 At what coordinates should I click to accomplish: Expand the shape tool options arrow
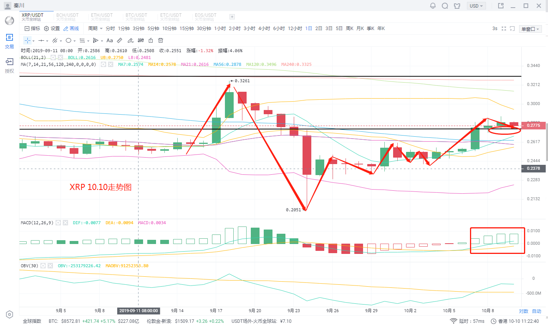point(75,41)
